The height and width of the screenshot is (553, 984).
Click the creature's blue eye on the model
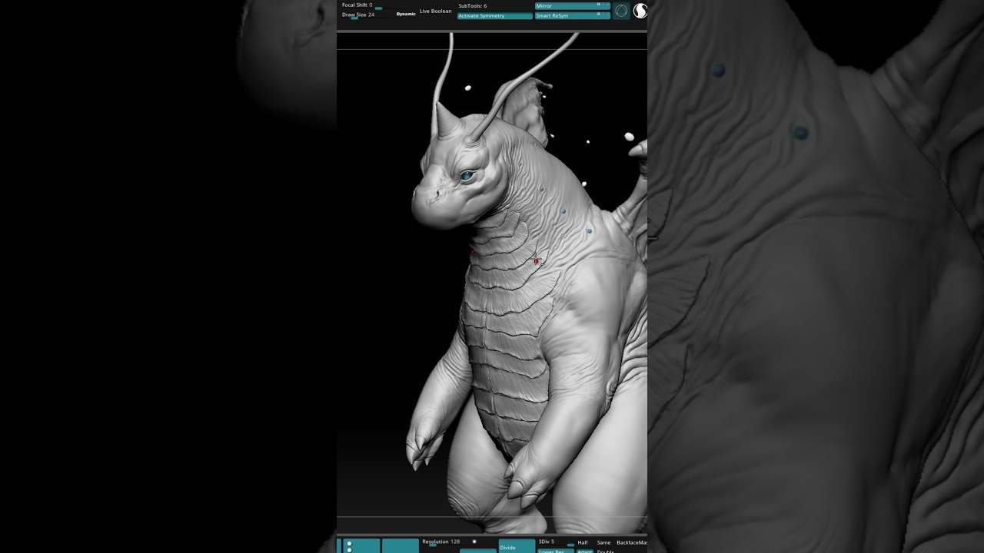pos(467,176)
